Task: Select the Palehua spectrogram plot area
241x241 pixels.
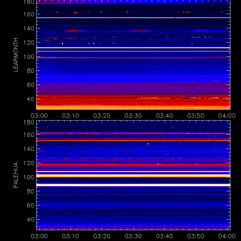Action: (133, 175)
